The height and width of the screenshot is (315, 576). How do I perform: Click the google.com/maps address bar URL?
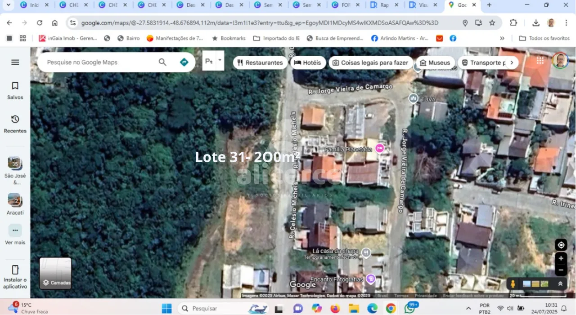click(x=260, y=23)
